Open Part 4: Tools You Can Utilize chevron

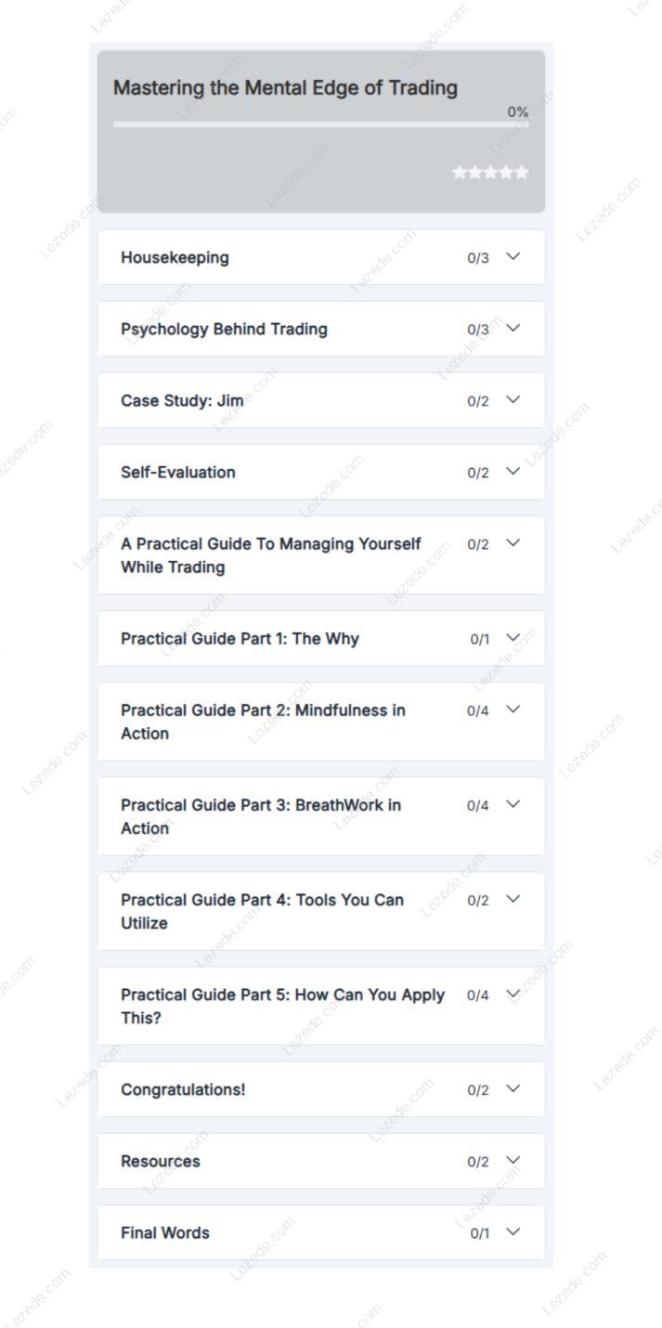513,899
